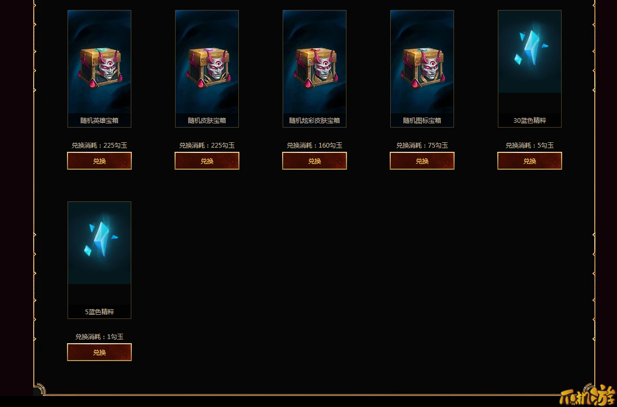Click the 随机图标宝箱 caption
The width and height of the screenshot is (617, 407).
click(422, 120)
